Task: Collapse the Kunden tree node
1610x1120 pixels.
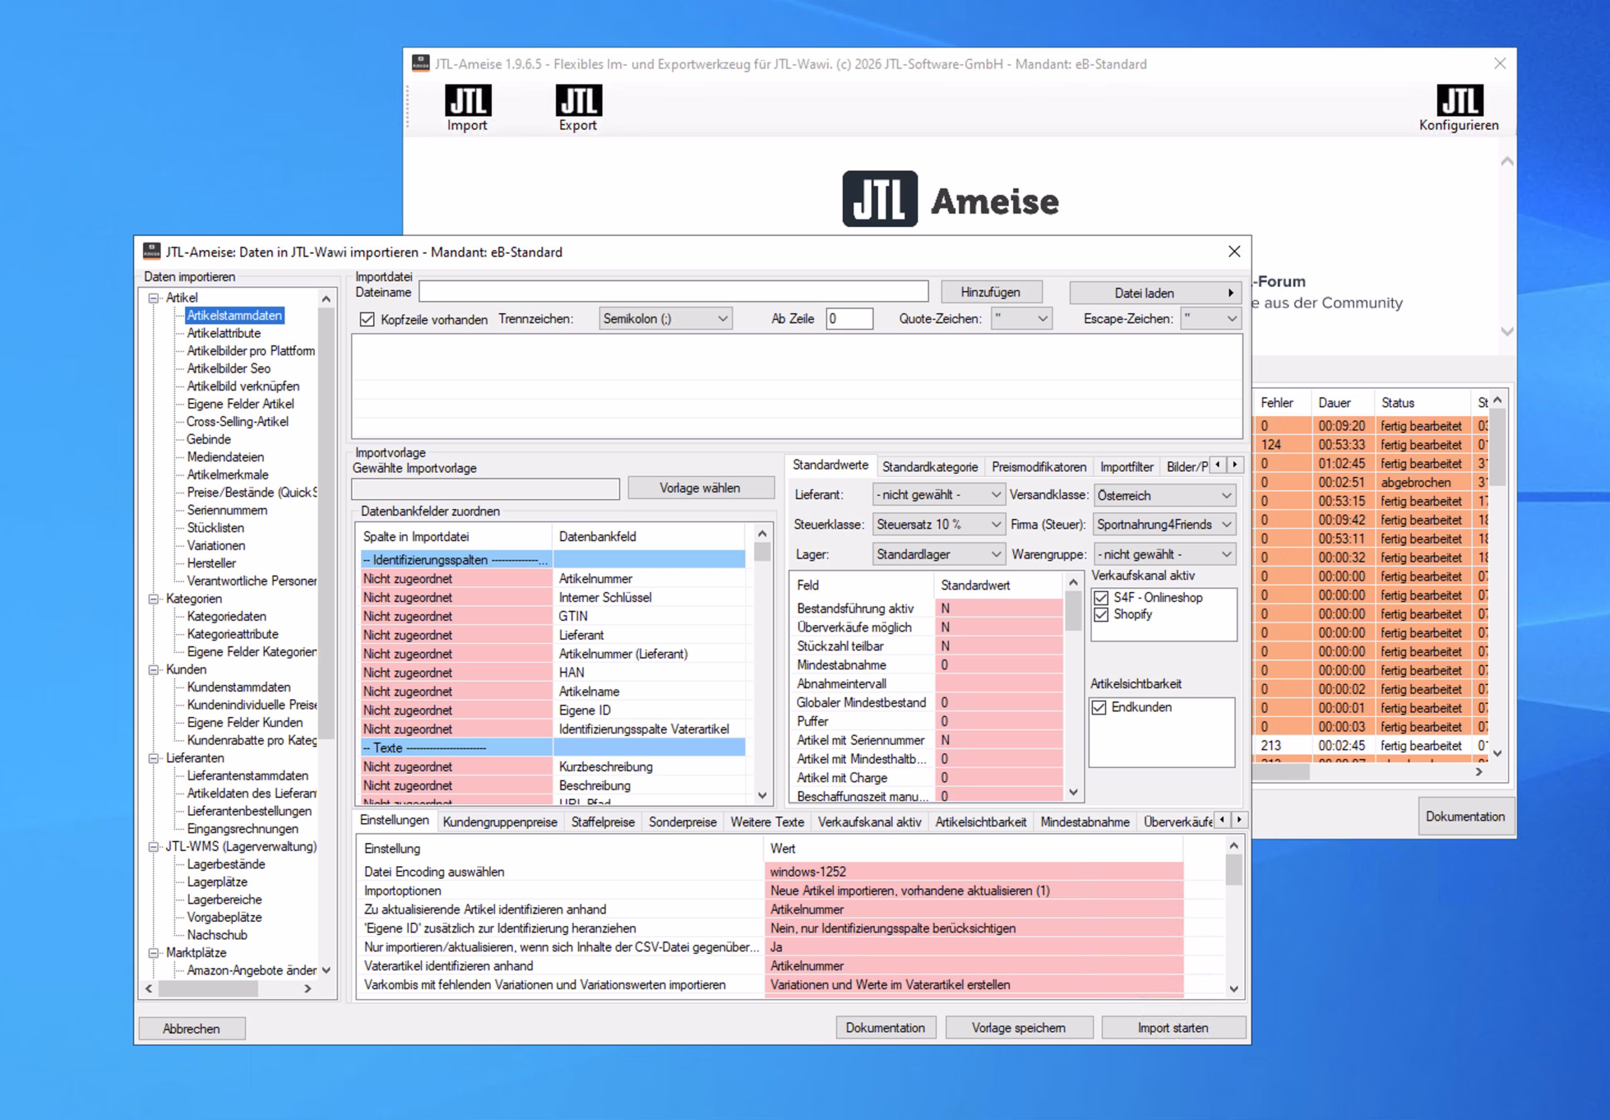Action: [153, 670]
